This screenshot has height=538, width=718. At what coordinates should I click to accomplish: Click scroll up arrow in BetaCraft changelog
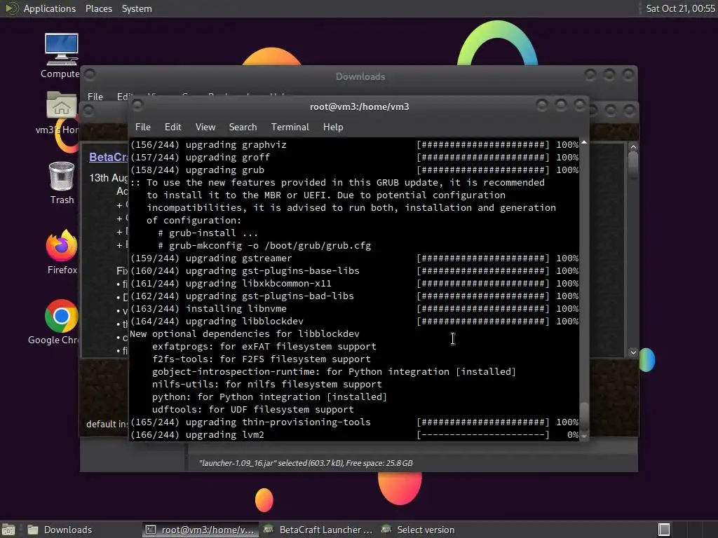coord(633,147)
